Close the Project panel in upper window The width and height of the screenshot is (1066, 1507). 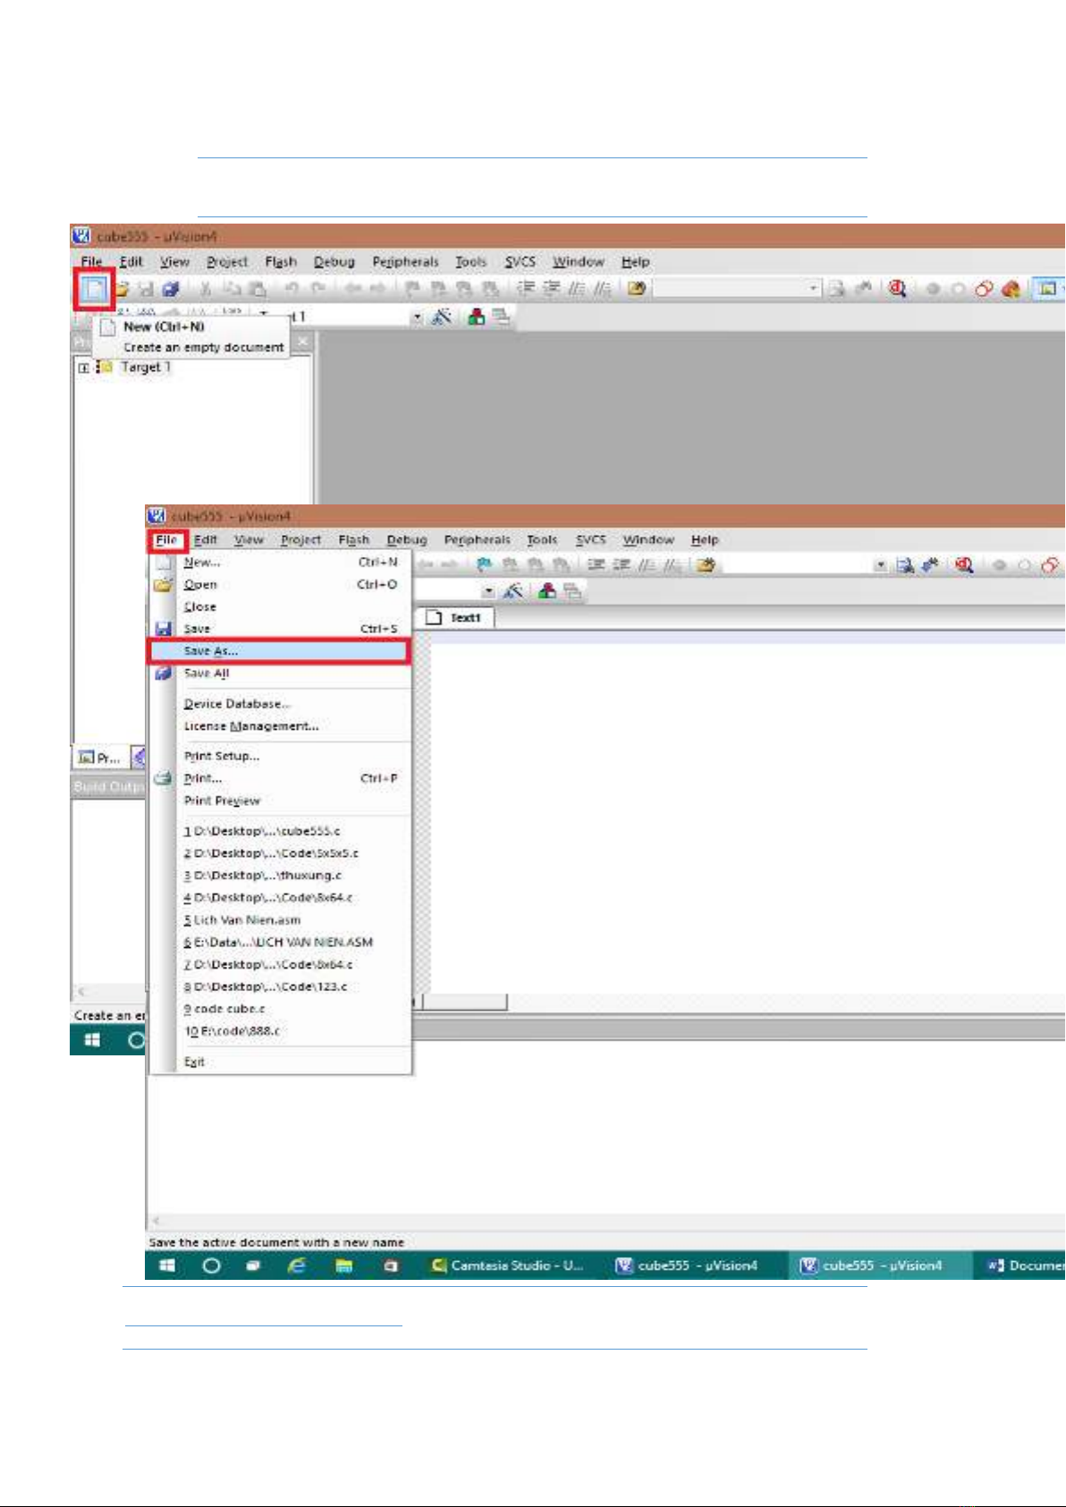tap(303, 342)
